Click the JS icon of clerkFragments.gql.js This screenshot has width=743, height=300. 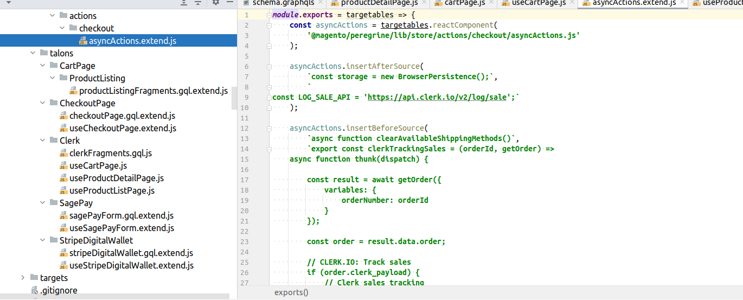63,153
